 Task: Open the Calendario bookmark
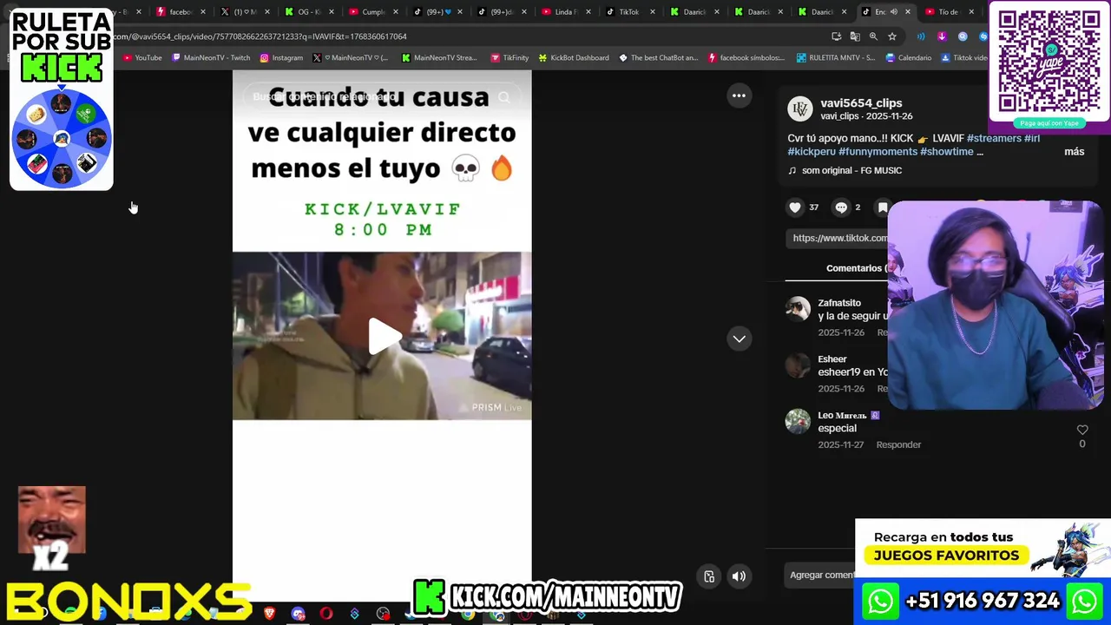[908, 58]
